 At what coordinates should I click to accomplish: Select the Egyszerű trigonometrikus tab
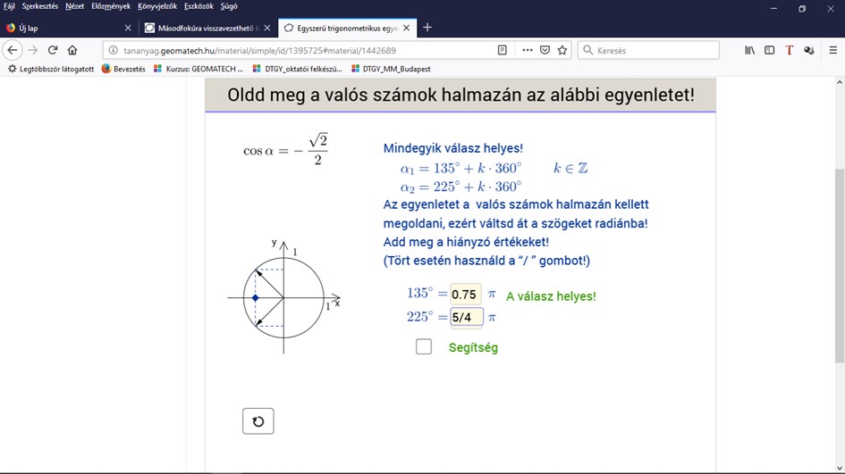tap(347, 28)
